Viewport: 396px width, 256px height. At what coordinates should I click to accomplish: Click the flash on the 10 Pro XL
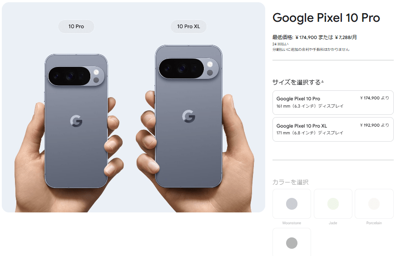click(210, 64)
